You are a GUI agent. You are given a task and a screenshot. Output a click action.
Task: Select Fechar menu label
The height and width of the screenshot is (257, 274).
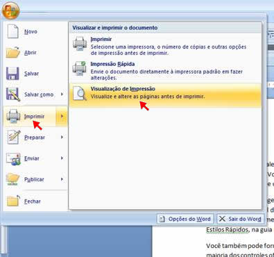point(33,201)
